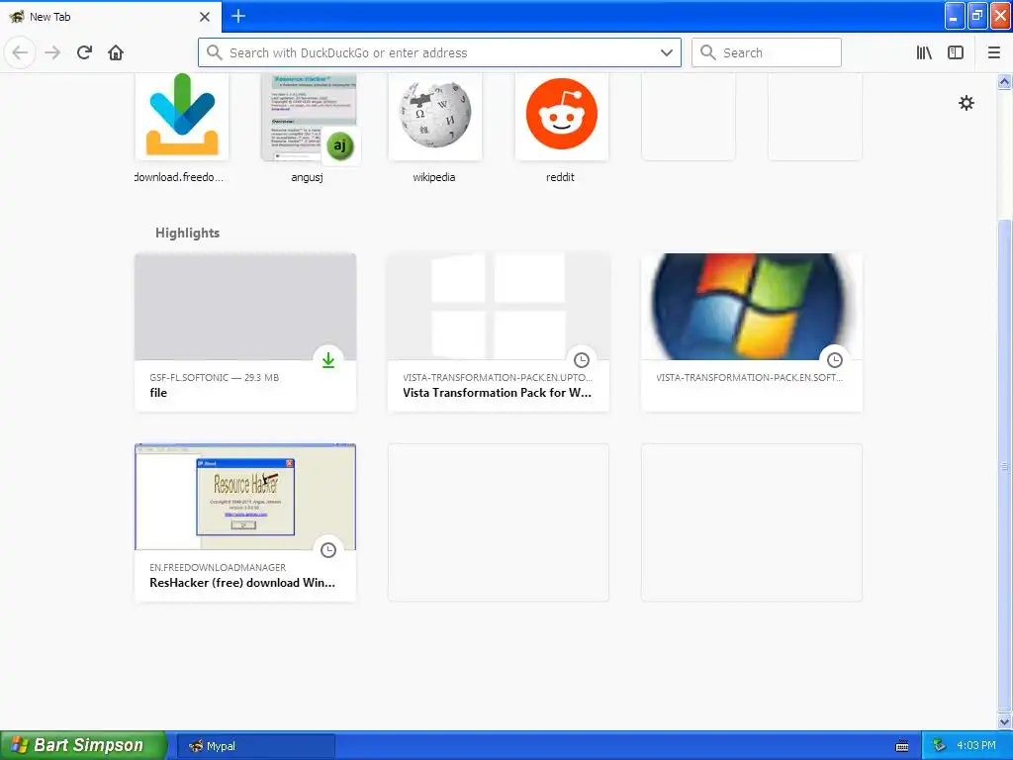1013x760 pixels.
Task: Close the New Tab tab
Action: pos(204,16)
